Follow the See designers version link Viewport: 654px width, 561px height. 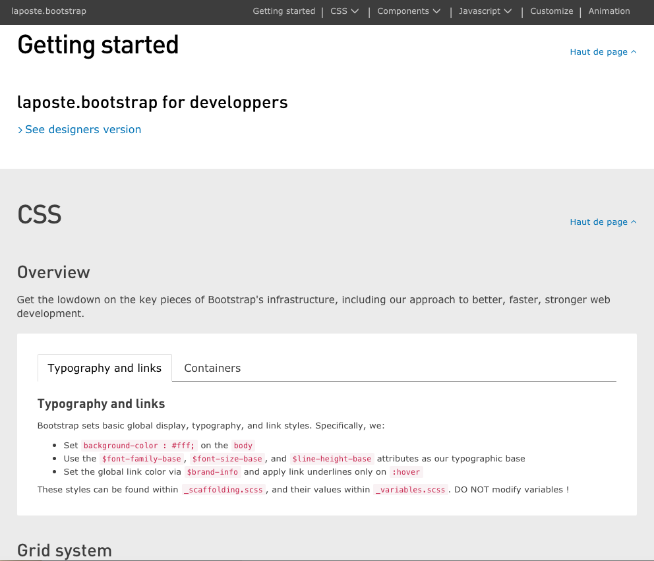tap(79, 130)
